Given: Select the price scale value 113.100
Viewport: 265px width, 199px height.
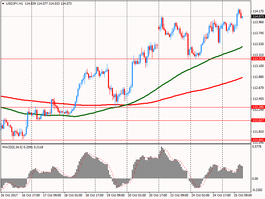Looking at the screenshot, I should 258,66.
